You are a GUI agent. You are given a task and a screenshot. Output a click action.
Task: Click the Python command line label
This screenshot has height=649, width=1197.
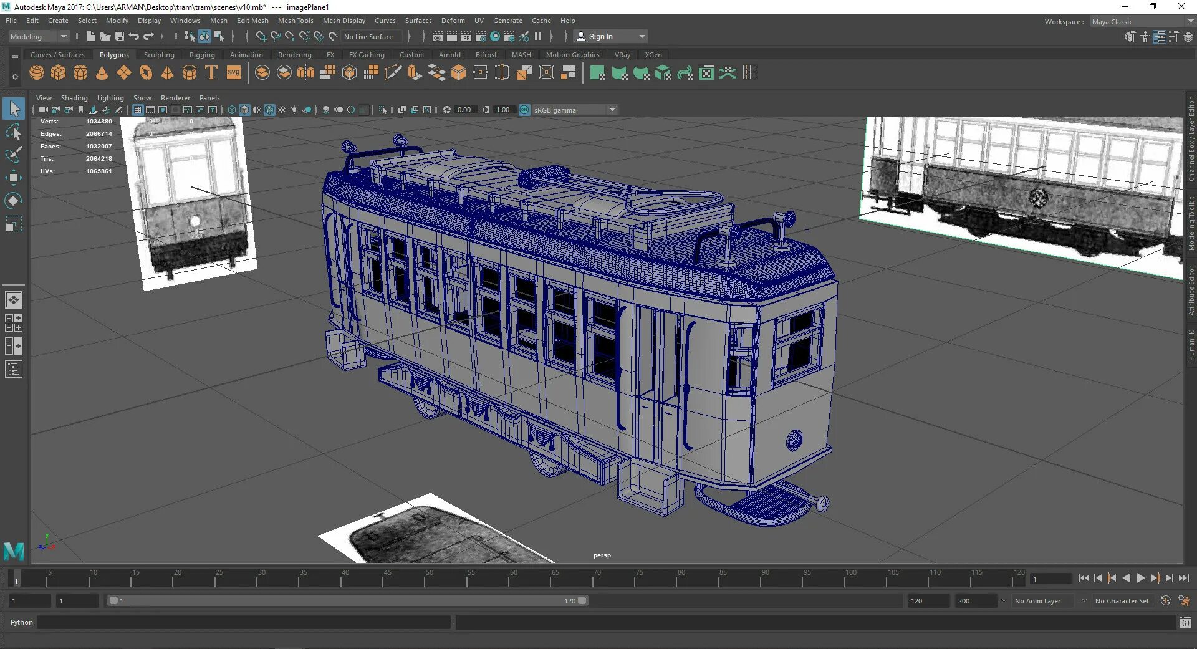[22, 622]
